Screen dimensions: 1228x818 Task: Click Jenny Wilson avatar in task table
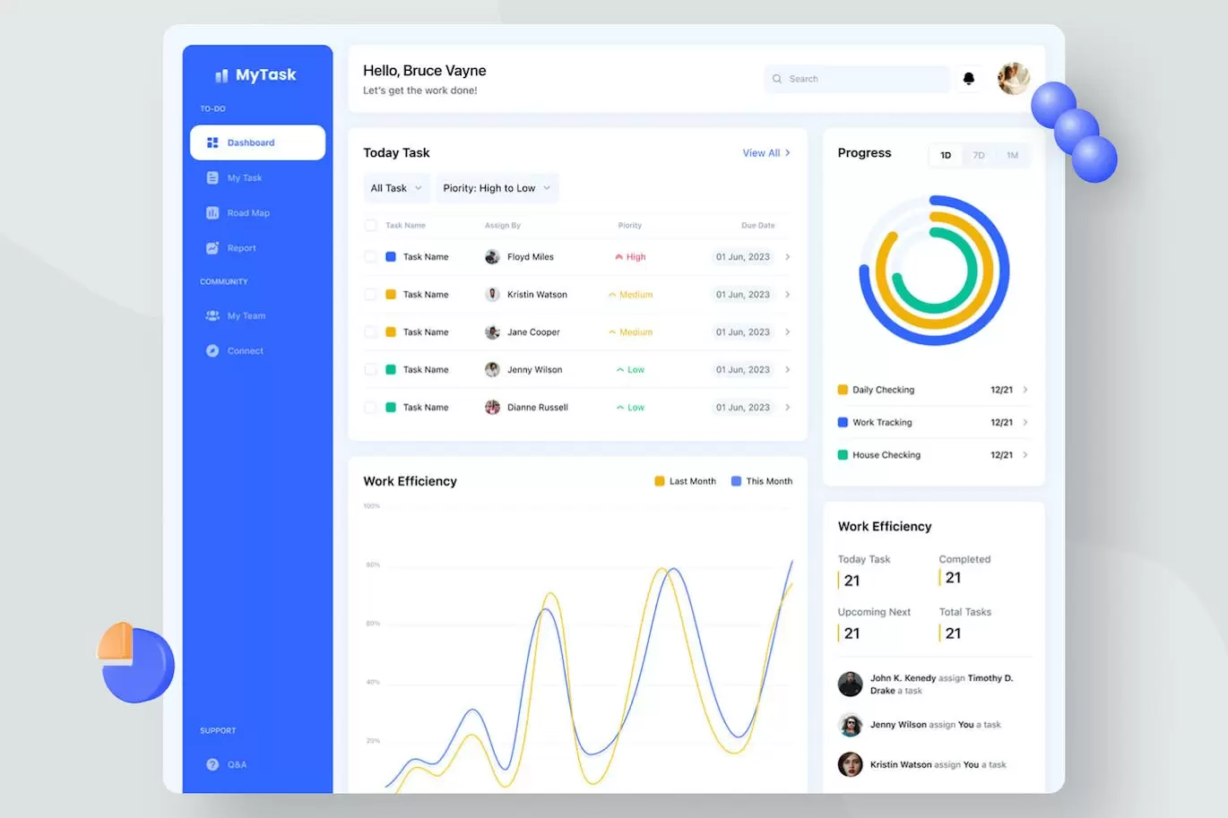point(492,370)
